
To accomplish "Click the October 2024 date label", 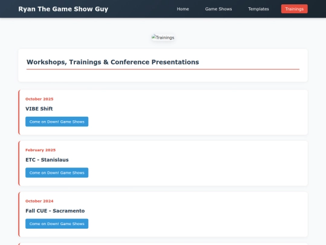I will point(39,201).
